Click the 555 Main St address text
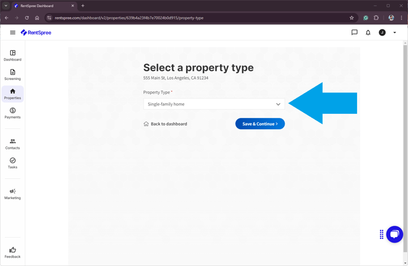This screenshot has width=408, height=266. (x=176, y=78)
